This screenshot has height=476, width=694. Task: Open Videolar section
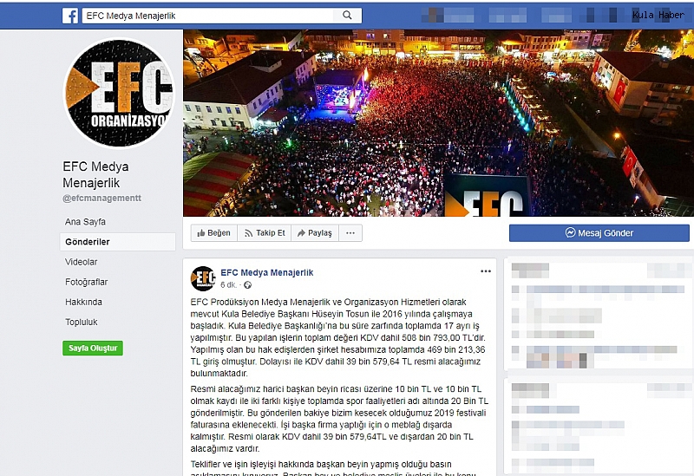tap(81, 262)
